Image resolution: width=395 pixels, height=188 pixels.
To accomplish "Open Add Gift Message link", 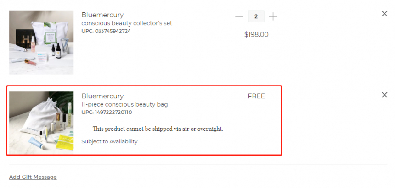I will point(33,177).
